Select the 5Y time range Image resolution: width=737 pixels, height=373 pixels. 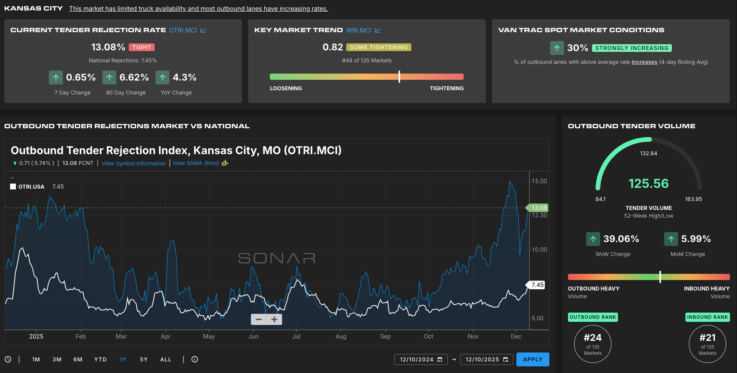click(144, 359)
